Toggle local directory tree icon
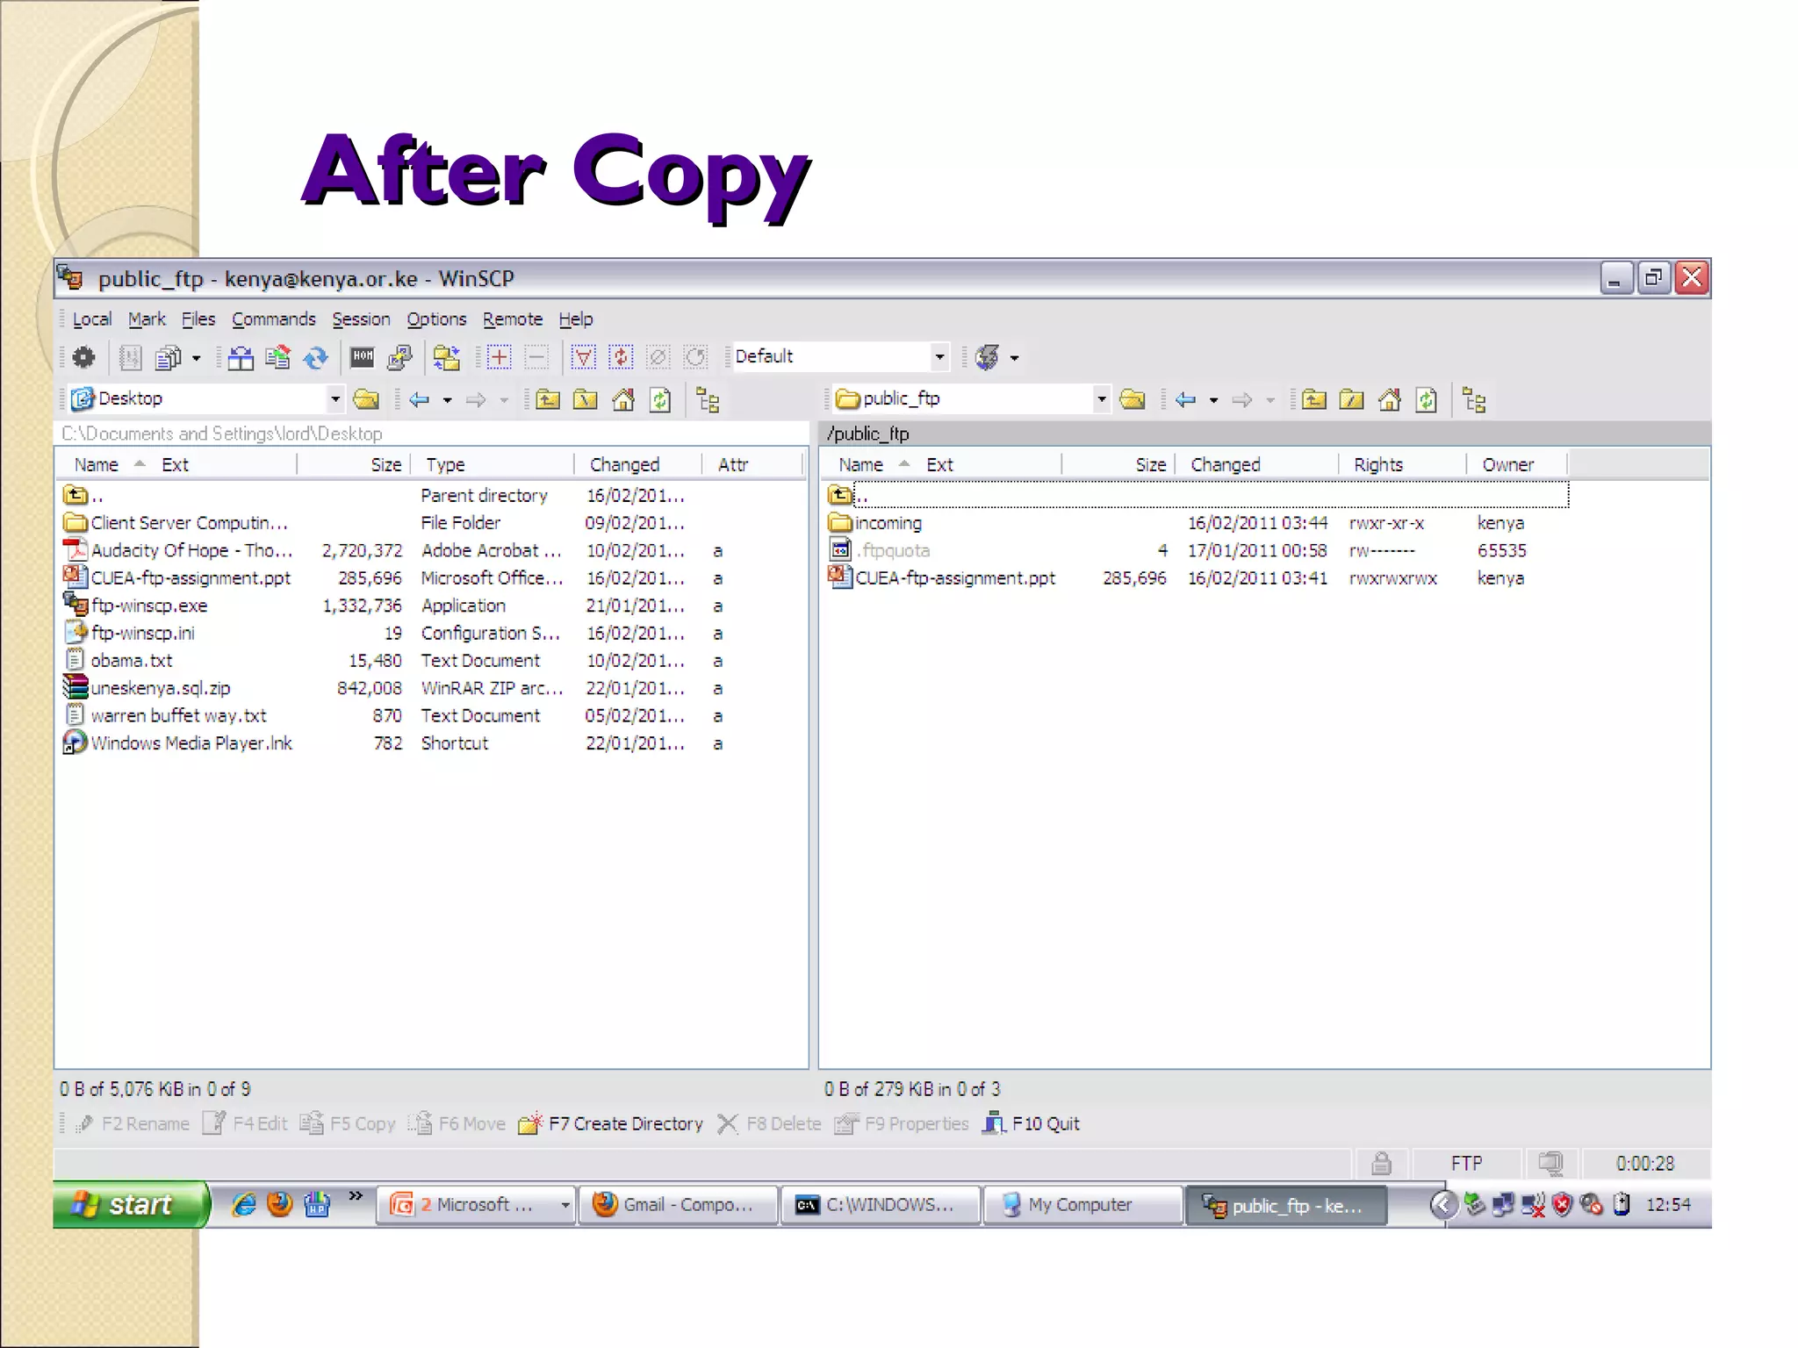The width and height of the screenshot is (1798, 1348). [x=708, y=400]
